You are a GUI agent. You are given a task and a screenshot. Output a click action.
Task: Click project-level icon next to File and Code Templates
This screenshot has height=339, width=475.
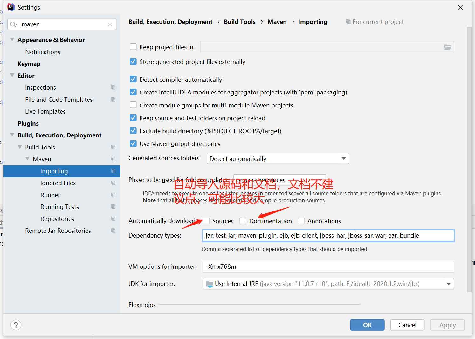(113, 100)
